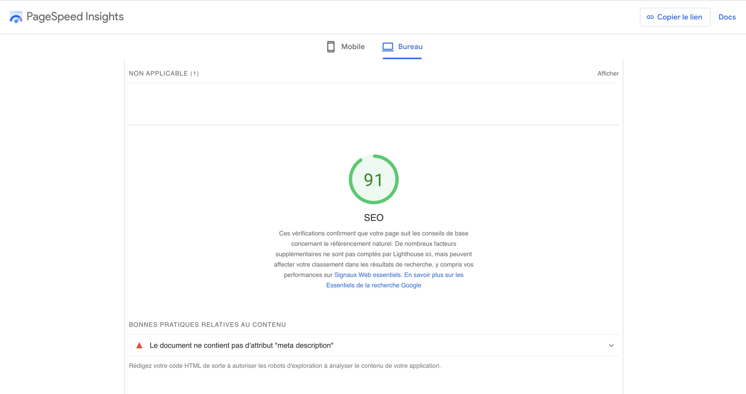Expand the NON APPLICABLE (1) section
The image size is (746, 394).
374,73
